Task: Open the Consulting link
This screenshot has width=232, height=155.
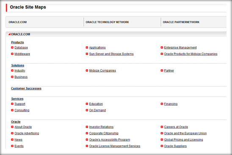Action: [22, 110]
